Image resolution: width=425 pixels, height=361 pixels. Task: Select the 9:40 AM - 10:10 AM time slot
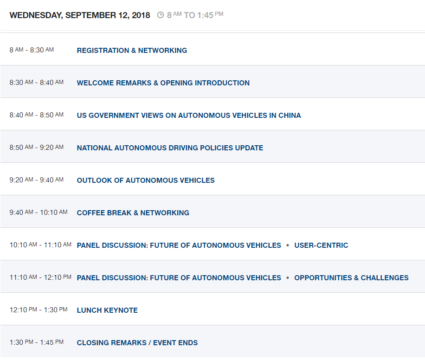point(39,213)
